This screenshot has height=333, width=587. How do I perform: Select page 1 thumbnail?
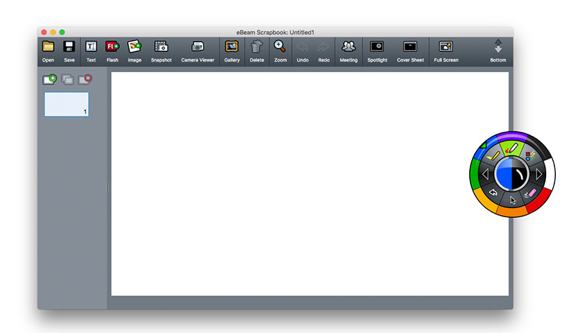pos(67,104)
